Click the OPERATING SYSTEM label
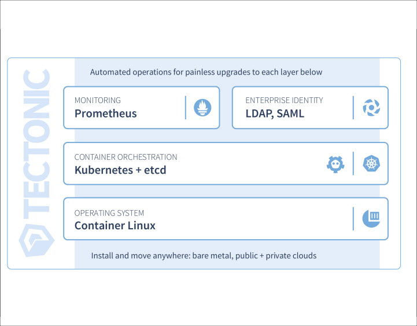Viewport: 417px width, 326px height. point(109,213)
